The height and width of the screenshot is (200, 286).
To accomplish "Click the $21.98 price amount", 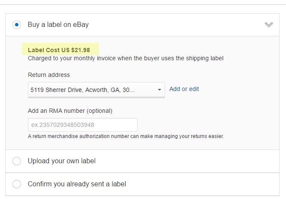I will [x=81, y=50].
